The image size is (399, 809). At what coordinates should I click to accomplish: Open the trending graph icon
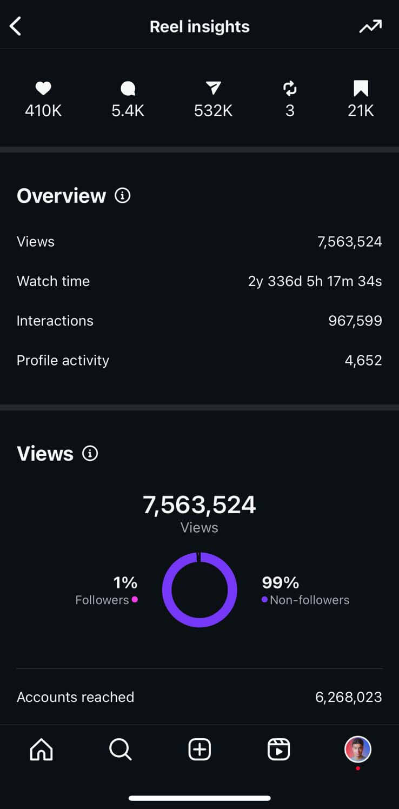tap(370, 26)
